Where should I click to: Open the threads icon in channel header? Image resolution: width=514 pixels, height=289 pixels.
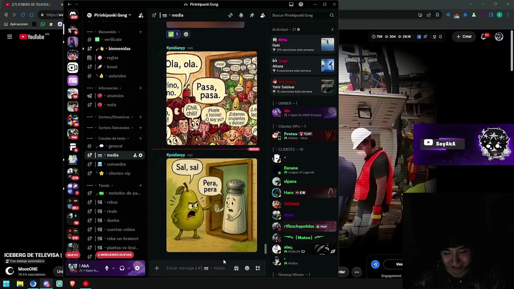point(230,15)
